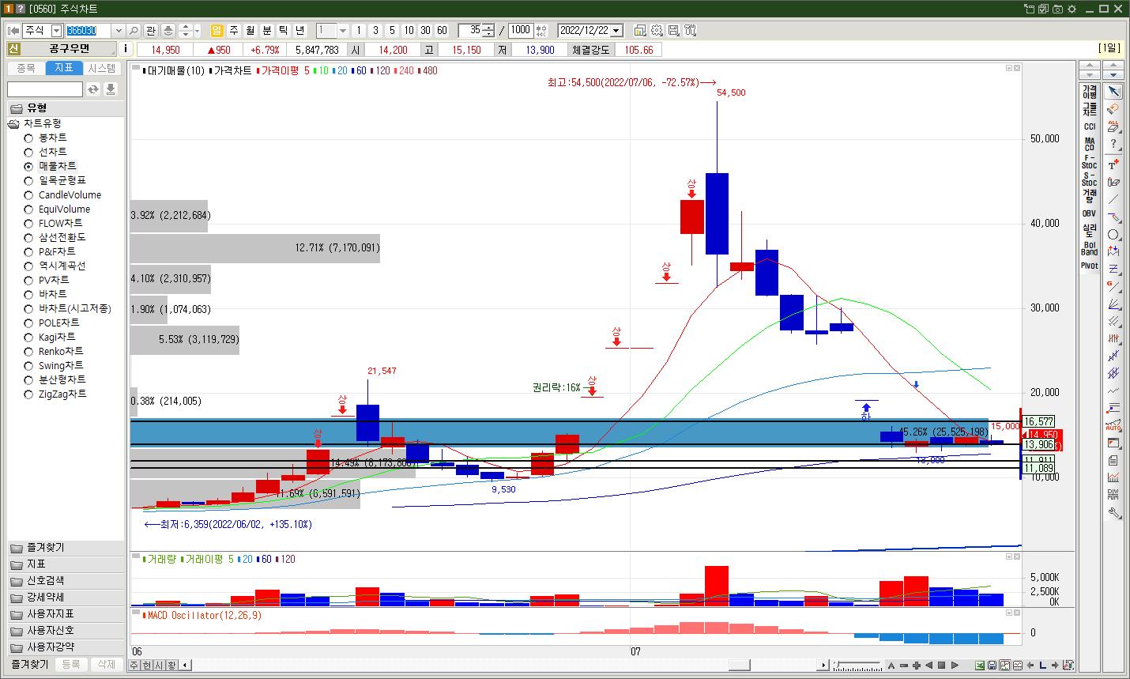Click the horizontal chart scrollbar thumb

[x=740, y=666]
